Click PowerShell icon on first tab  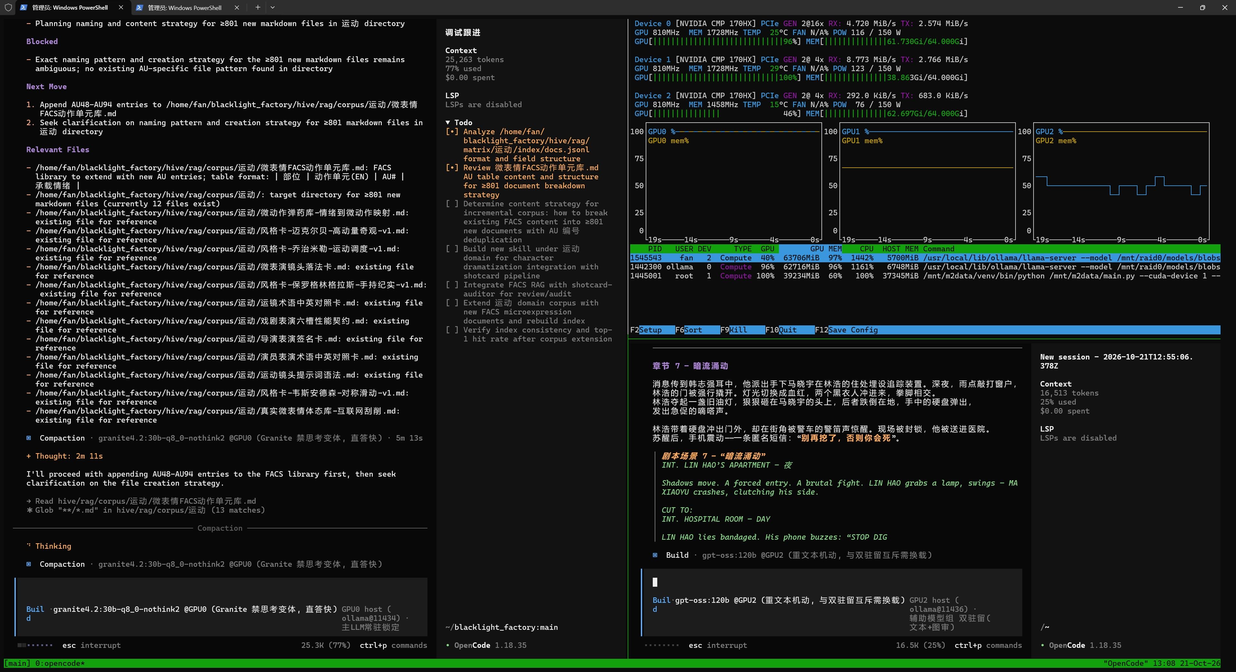(x=23, y=7)
